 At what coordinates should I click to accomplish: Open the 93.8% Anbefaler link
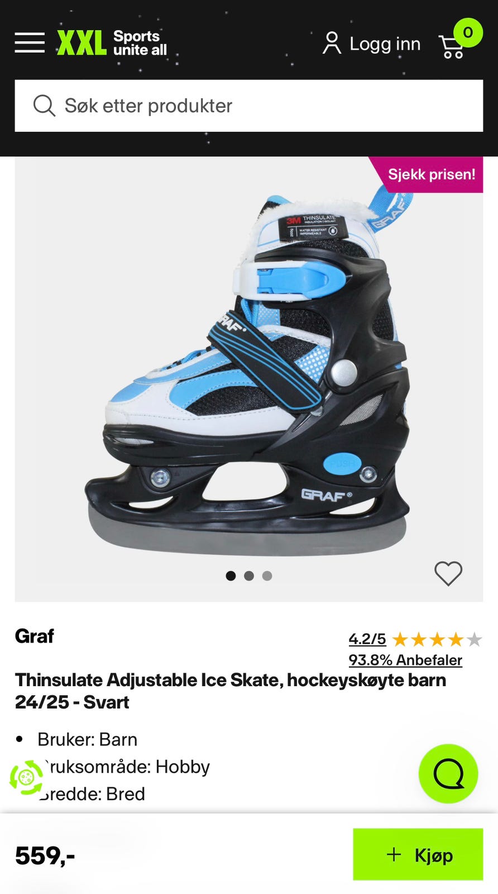405,660
